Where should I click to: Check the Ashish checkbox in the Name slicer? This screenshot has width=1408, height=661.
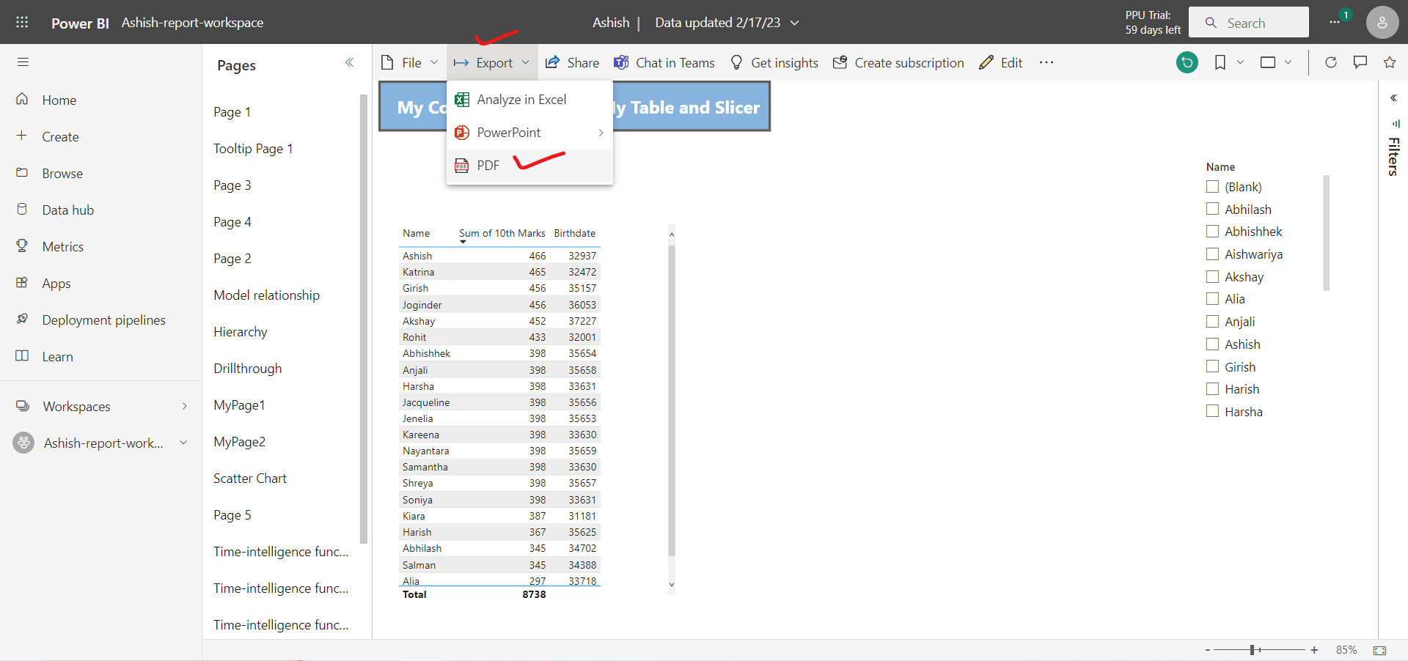[x=1212, y=344]
